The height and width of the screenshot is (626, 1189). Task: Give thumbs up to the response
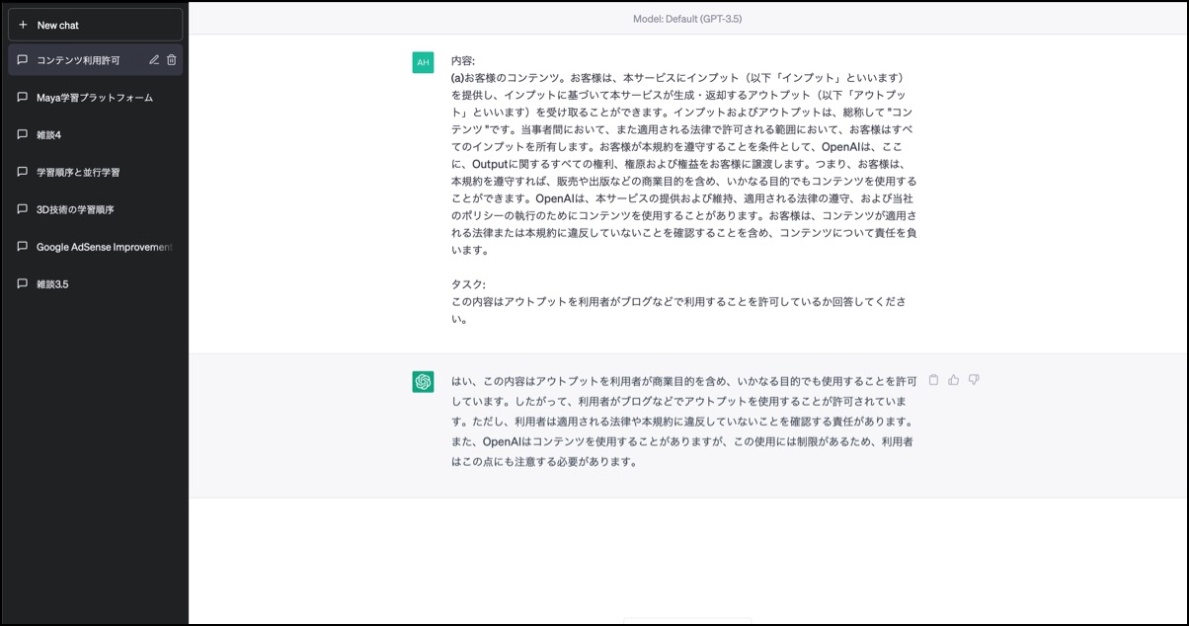[954, 380]
